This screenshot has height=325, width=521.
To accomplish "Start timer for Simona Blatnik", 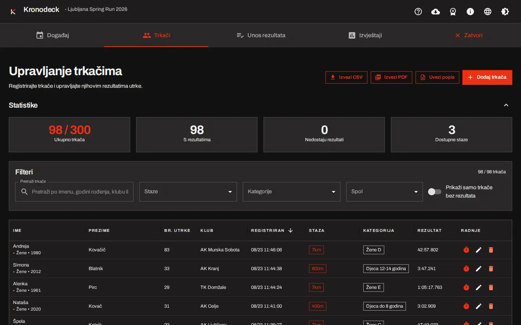I will coord(466,269).
